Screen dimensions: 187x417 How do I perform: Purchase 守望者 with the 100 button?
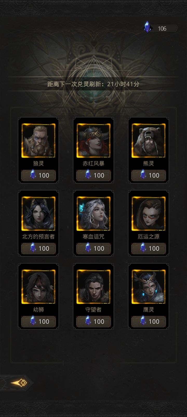(94, 321)
